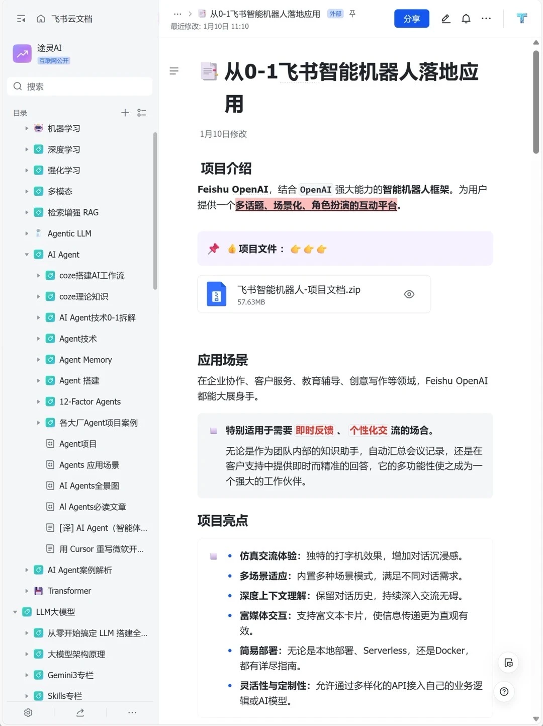This screenshot has height=726, width=543.
Task: Click floating comments panel icon
Action: [x=508, y=663]
